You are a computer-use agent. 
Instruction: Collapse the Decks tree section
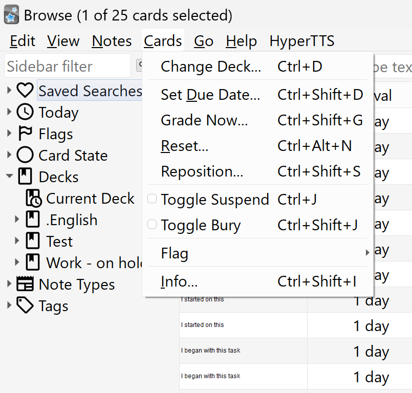pyautogui.click(x=9, y=177)
